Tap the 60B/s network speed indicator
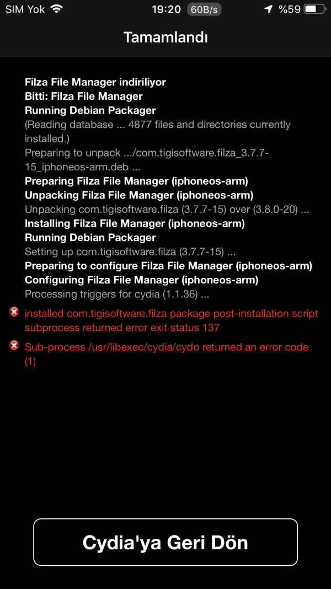This screenshot has width=331, height=589. point(204,9)
